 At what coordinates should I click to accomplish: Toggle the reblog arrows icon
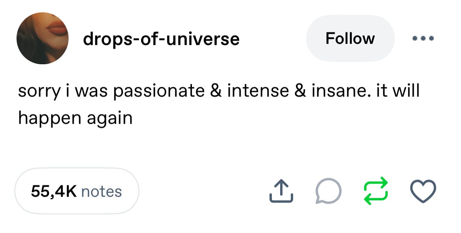pyautogui.click(x=374, y=192)
